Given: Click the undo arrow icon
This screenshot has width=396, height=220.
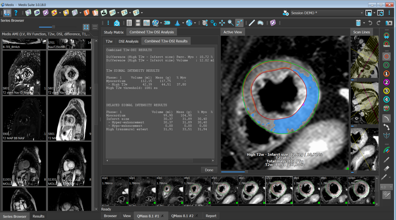Looking at the screenshot, I should [x=370, y=23].
